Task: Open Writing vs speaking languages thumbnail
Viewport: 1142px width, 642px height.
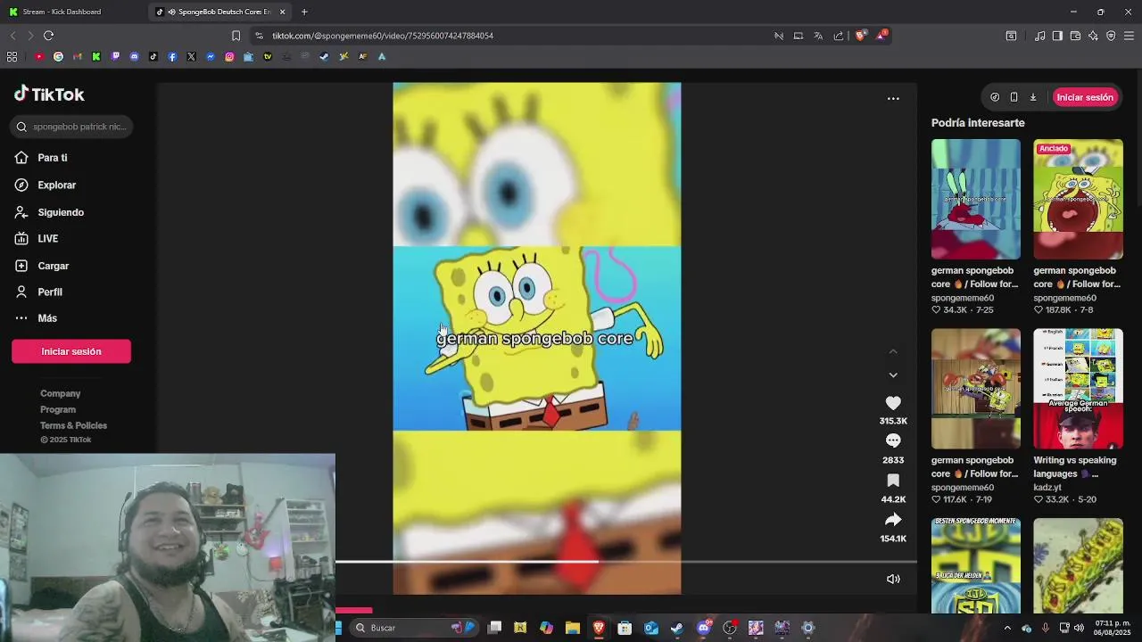Action: (x=1078, y=389)
